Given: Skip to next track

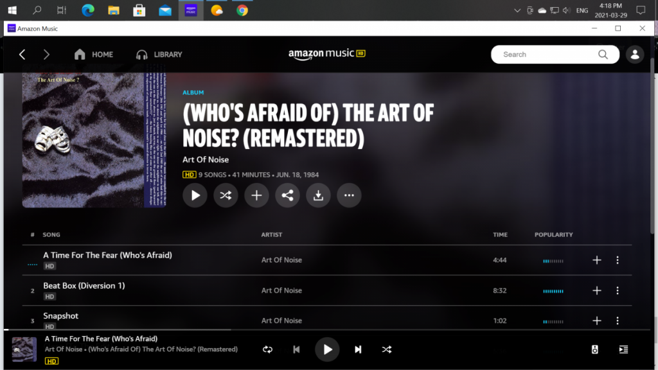Looking at the screenshot, I should click(x=358, y=349).
